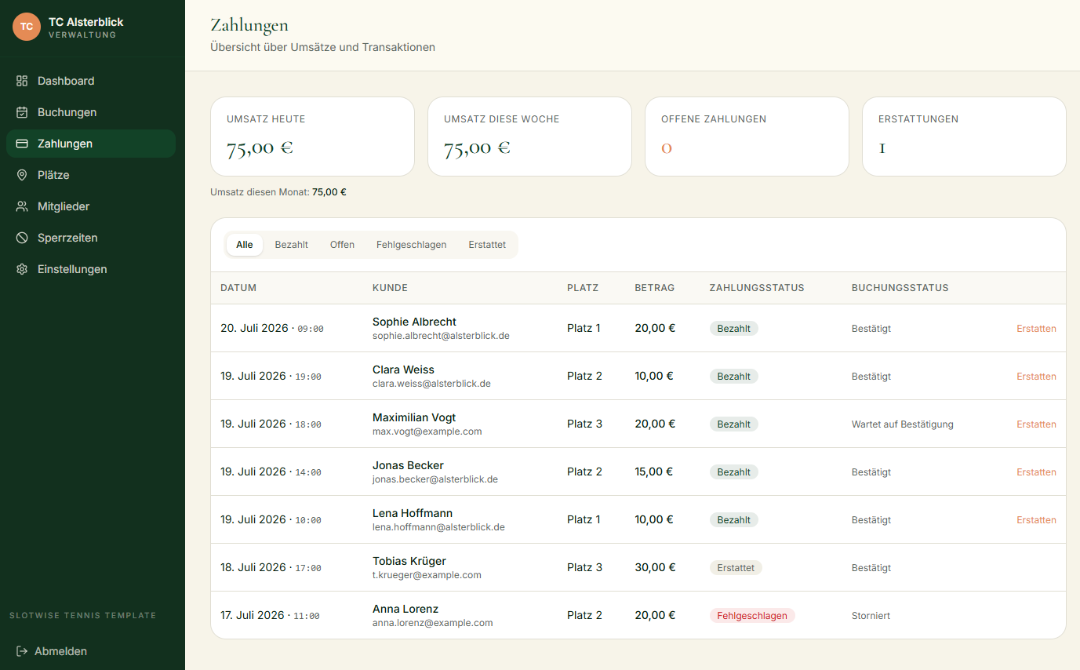This screenshot has height=670, width=1080.
Task: Click the Umsatz heute card
Action: (312, 137)
